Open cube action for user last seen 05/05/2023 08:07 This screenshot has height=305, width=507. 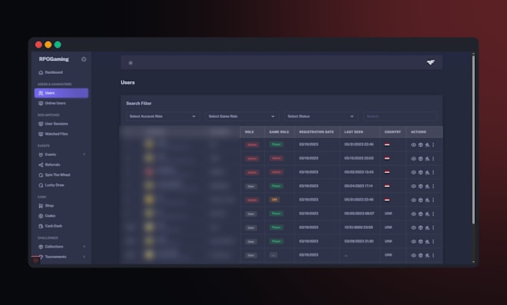(x=421, y=214)
